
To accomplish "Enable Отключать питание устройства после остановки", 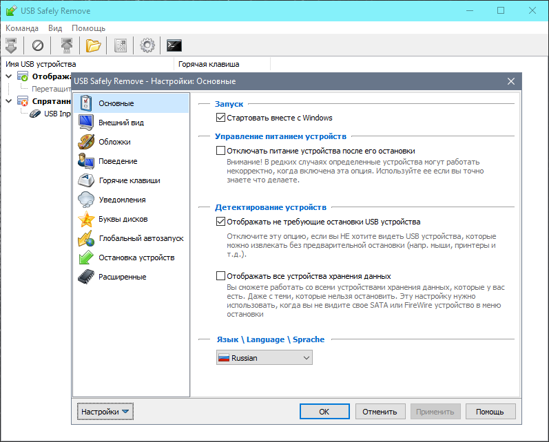I will click(220, 150).
